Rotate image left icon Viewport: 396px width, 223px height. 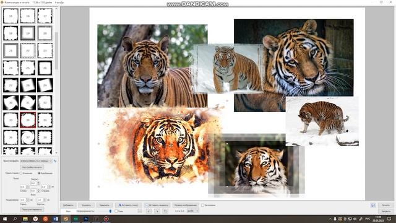(149, 211)
